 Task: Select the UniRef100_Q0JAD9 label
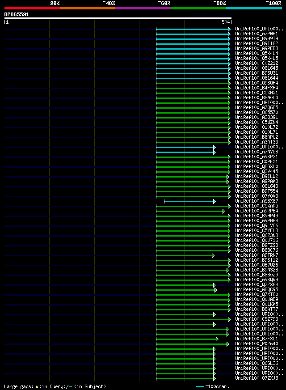(257, 300)
